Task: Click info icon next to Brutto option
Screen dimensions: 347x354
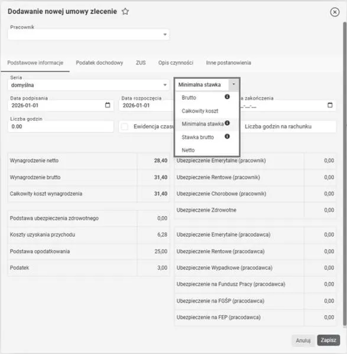Action: (227, 97)
